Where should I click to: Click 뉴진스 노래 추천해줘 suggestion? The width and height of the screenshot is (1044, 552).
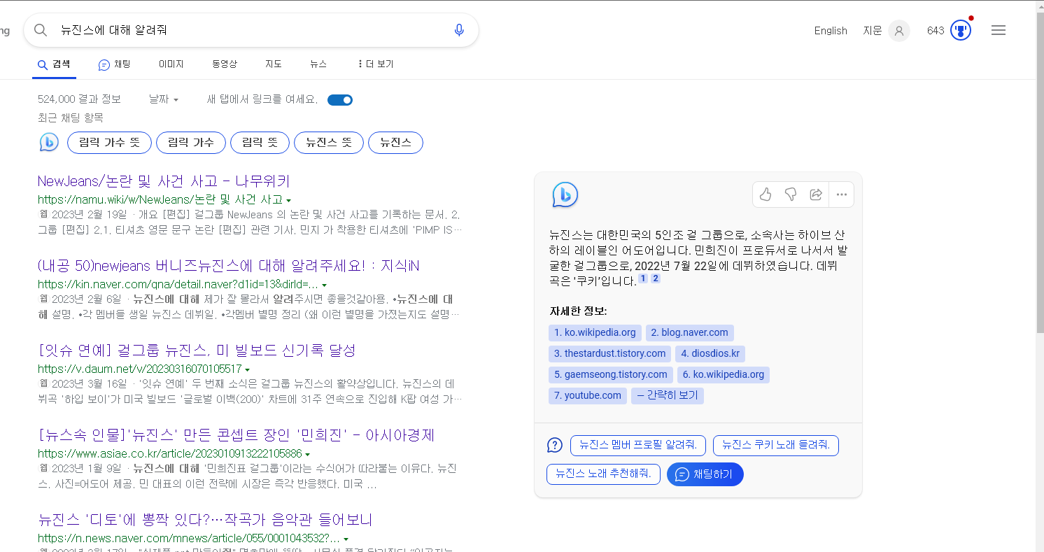tap(604, 474)
